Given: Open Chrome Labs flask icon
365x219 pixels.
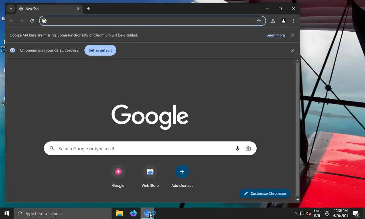Looking at the screenshot, I should click(x=273, y=21).
